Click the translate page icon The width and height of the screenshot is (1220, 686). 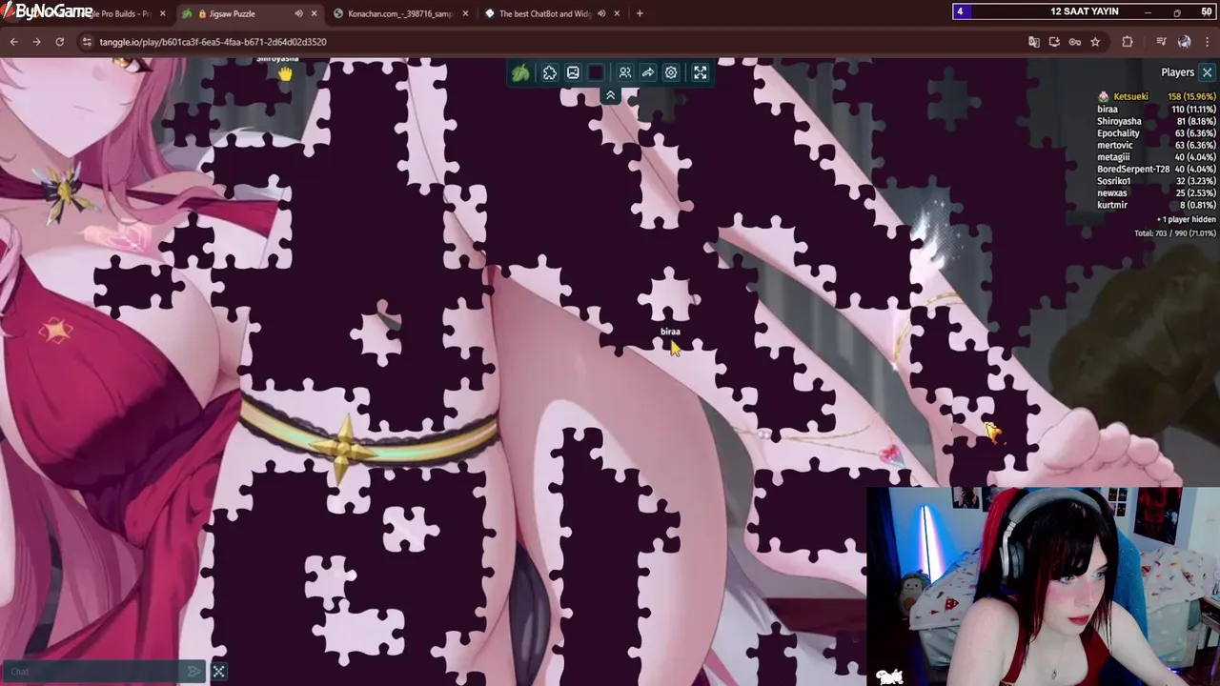click(1033, 42)
